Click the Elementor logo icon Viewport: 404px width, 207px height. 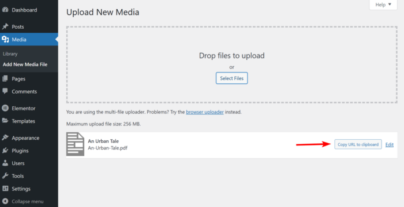(x=5, y=108)
